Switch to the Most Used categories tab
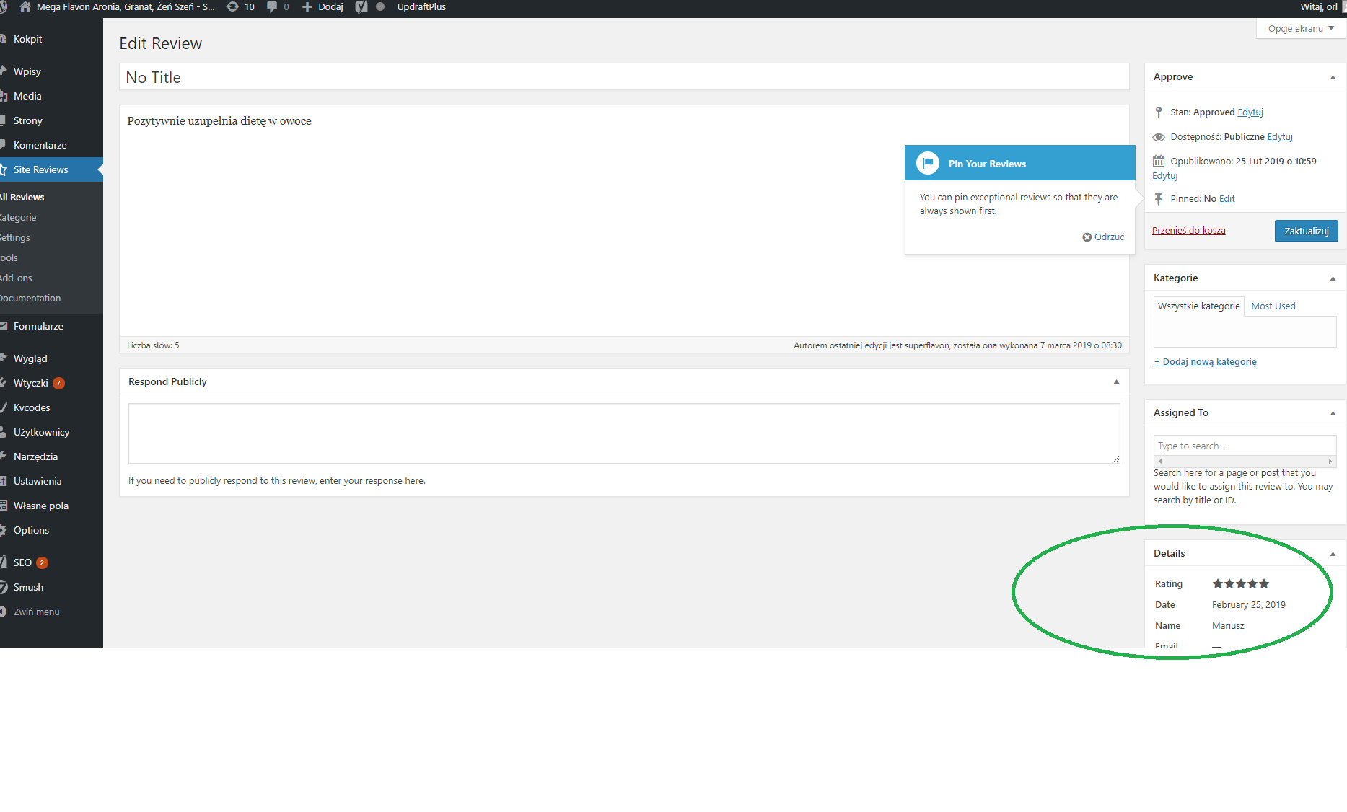Screen dimensions: 1347x812 [x=1273, y=306]
